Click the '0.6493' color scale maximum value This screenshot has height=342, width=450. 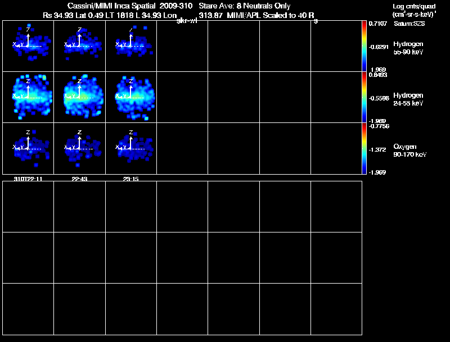[x=377, y=75]
